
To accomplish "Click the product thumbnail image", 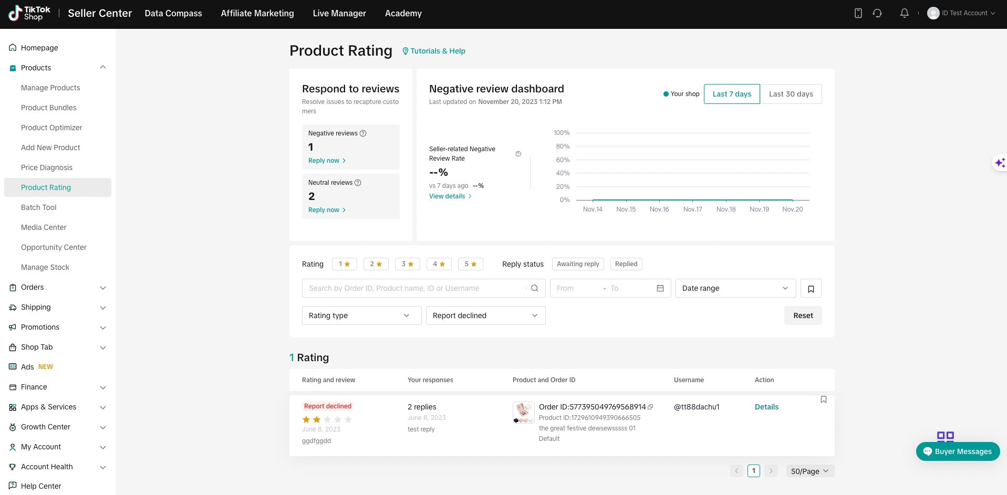I will coord(523,413).
